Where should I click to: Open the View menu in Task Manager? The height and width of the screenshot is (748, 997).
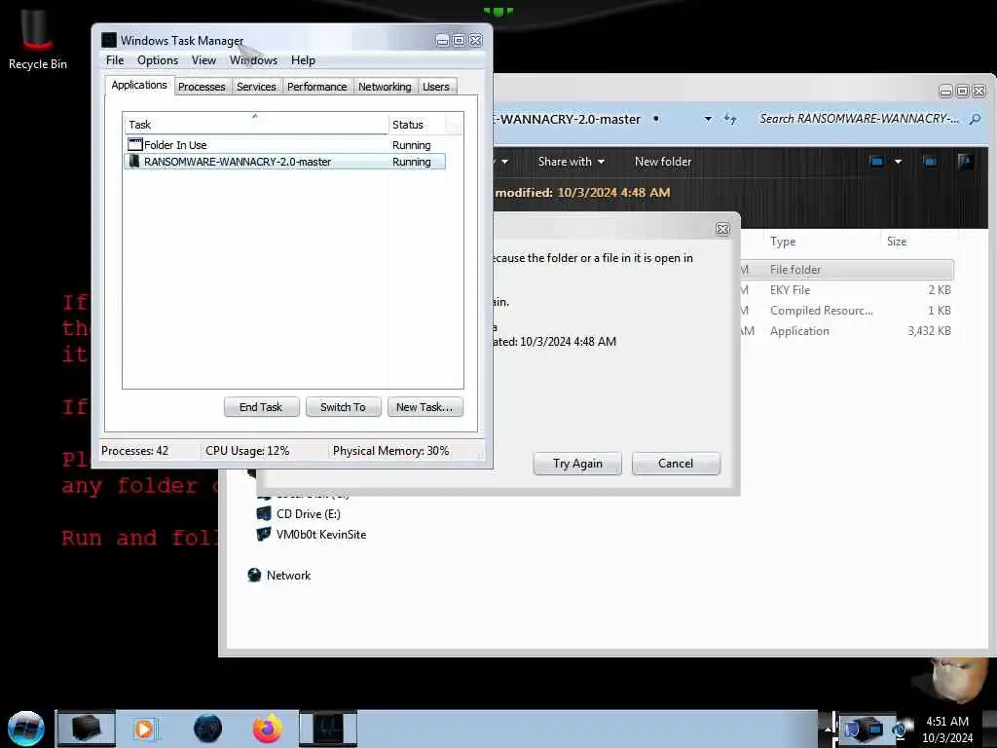point(204,60)
